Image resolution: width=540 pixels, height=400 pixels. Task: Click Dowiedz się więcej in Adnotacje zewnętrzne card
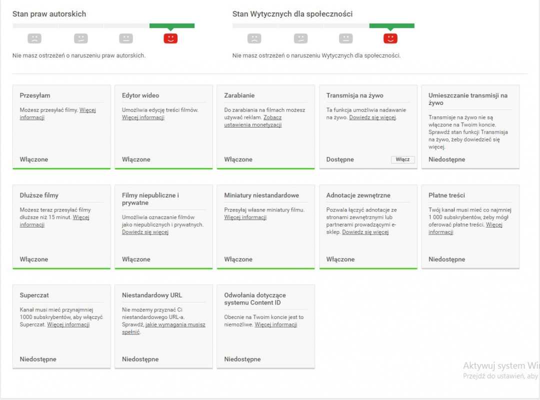coord(365,232)
